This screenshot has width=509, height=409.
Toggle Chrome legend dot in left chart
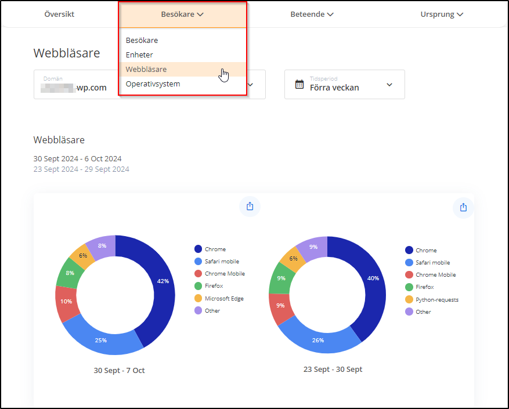pyautogui.click(x=198, y=249)
